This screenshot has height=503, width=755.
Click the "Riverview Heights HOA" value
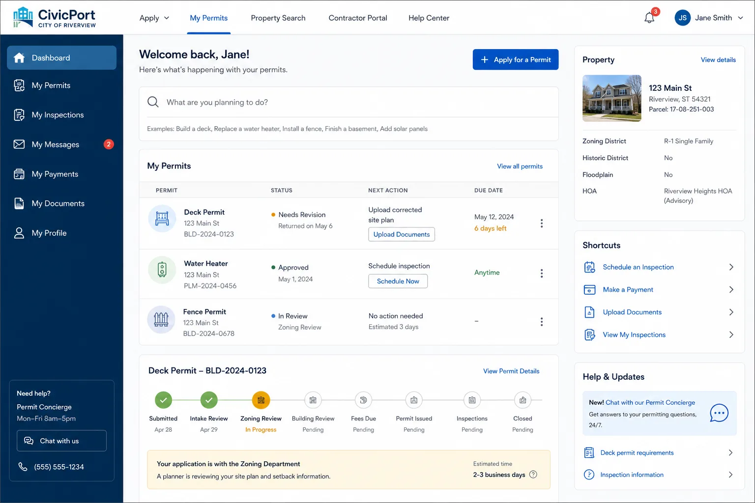tap(698, 191)
